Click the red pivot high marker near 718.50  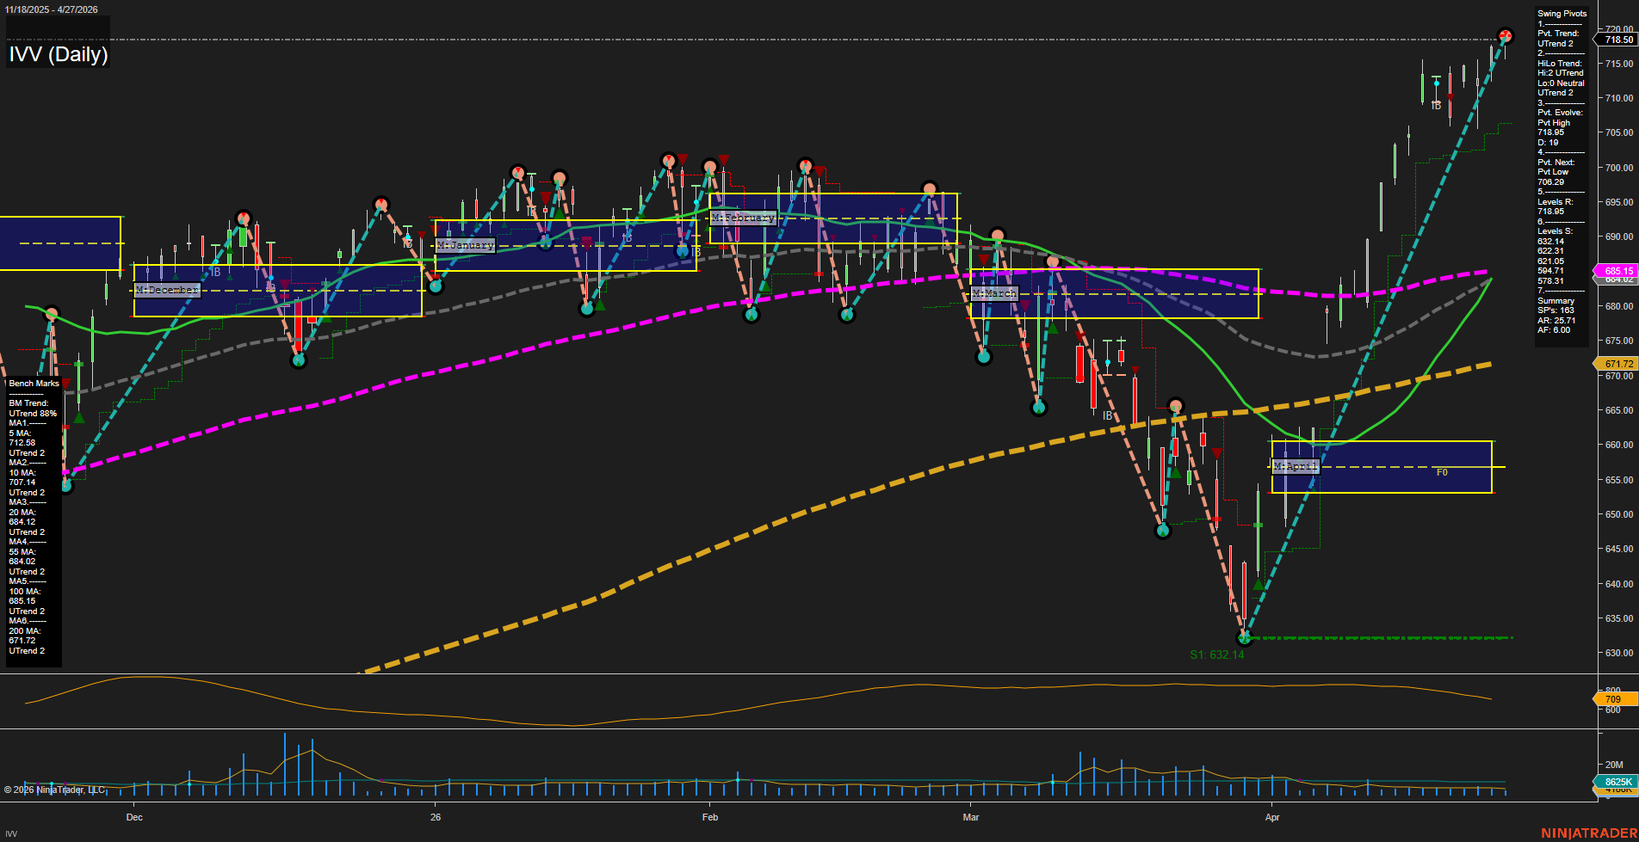click(x=1505, y=36)
